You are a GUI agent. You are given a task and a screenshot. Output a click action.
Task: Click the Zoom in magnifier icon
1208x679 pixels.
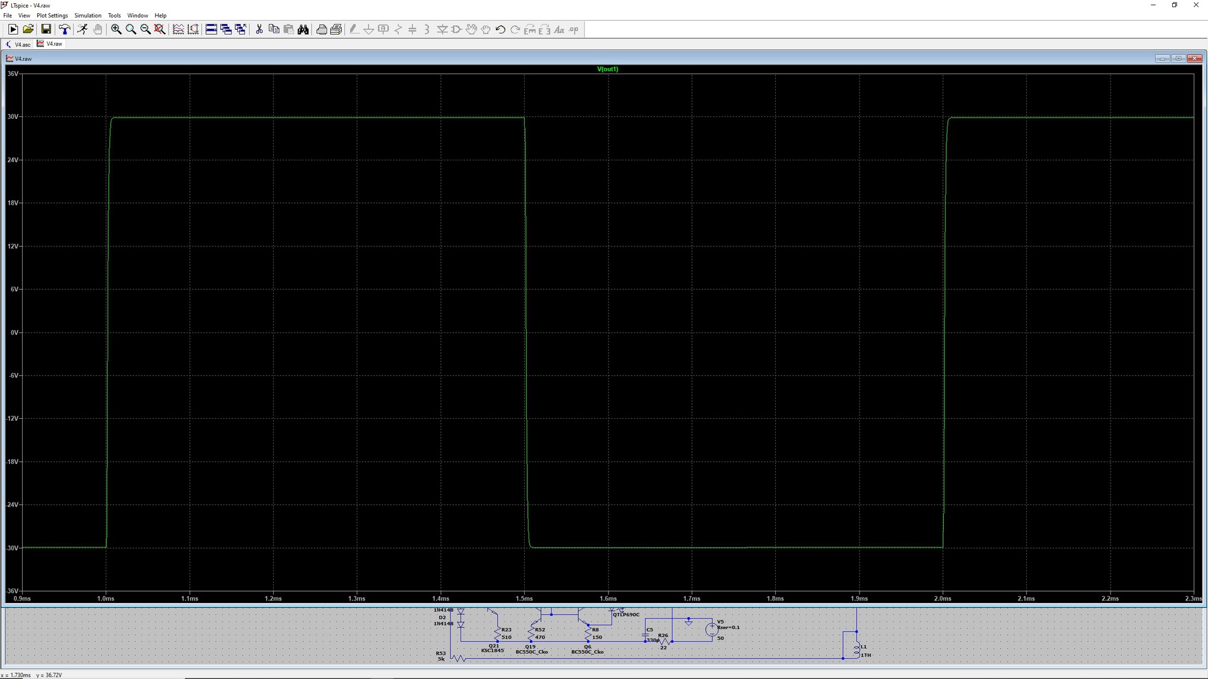116,30
